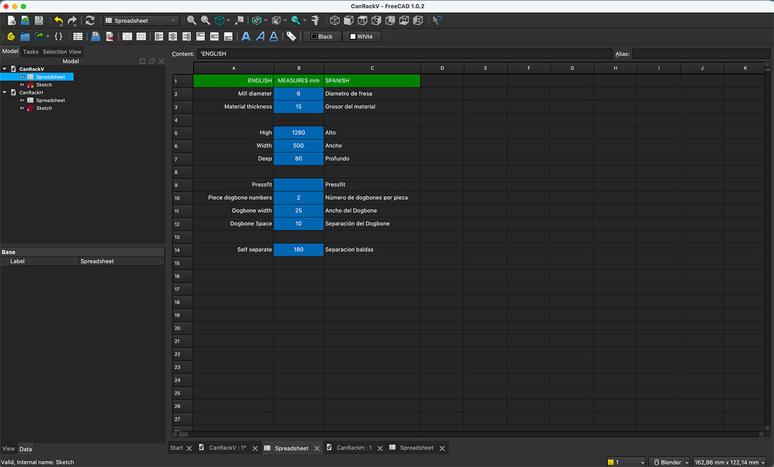
Task: Click the Fit Selection zoom icon
Action: tap(206, 21)
